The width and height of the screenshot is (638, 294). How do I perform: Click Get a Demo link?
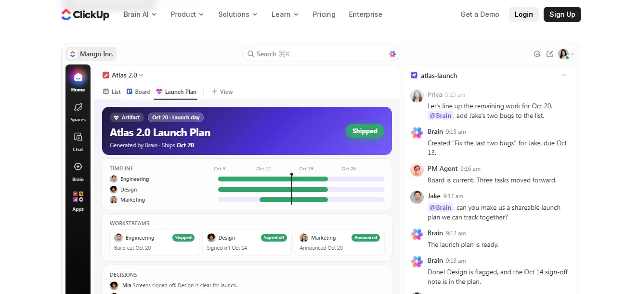pos(480,14)
